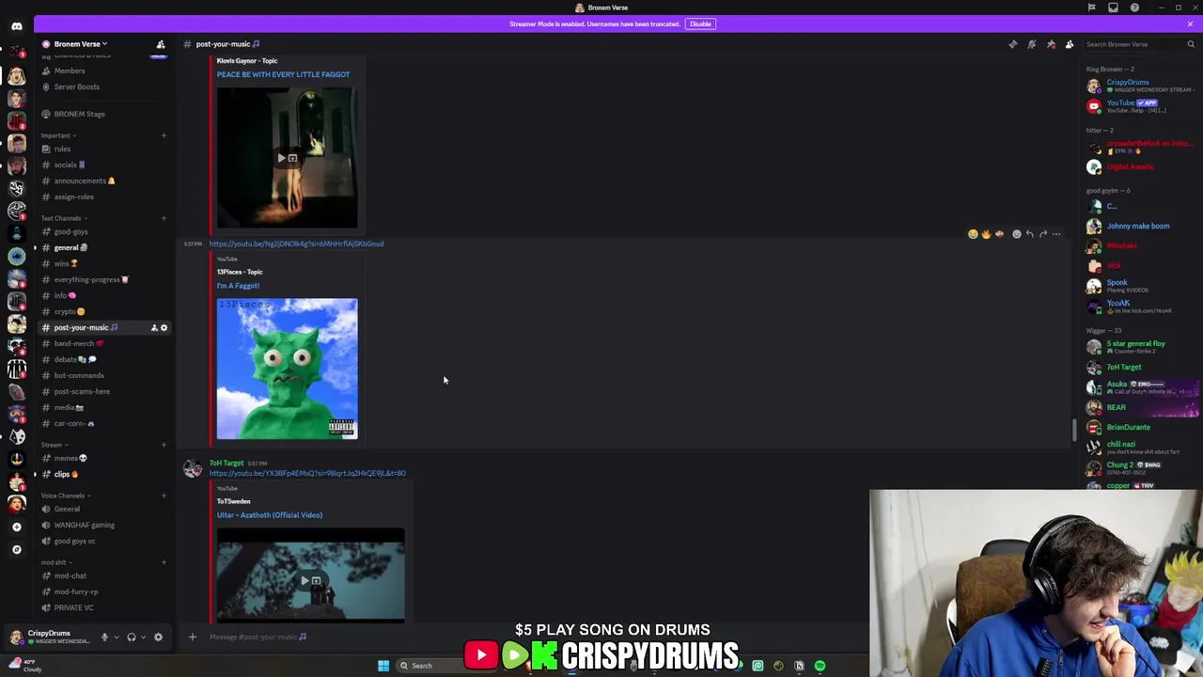Open post-your-music channel settings gear
Screen dimensions: 1203x677
click(x=164, y=327)
